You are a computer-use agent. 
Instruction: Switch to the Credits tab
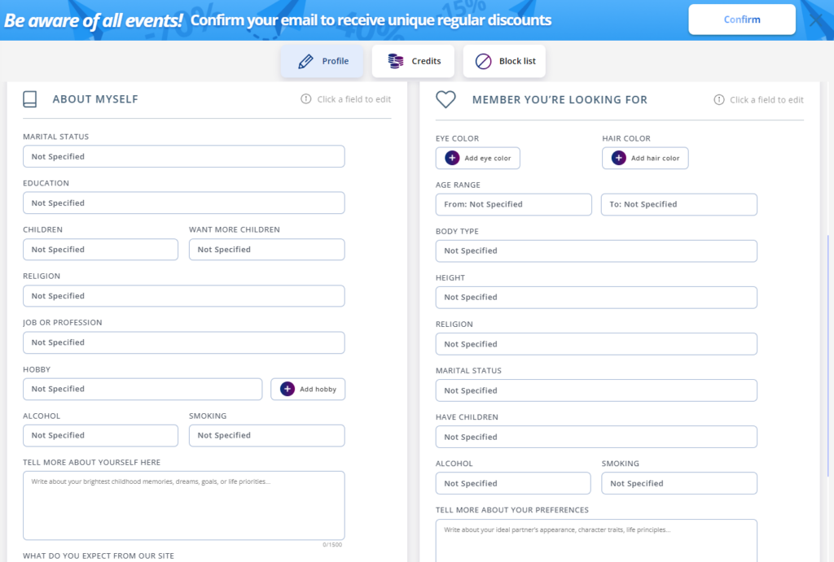[415, 61]
